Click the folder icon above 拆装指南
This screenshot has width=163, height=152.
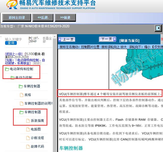(21, 112)
